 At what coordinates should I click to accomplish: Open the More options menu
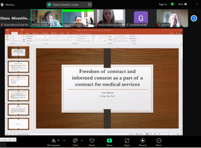[159, 142]
